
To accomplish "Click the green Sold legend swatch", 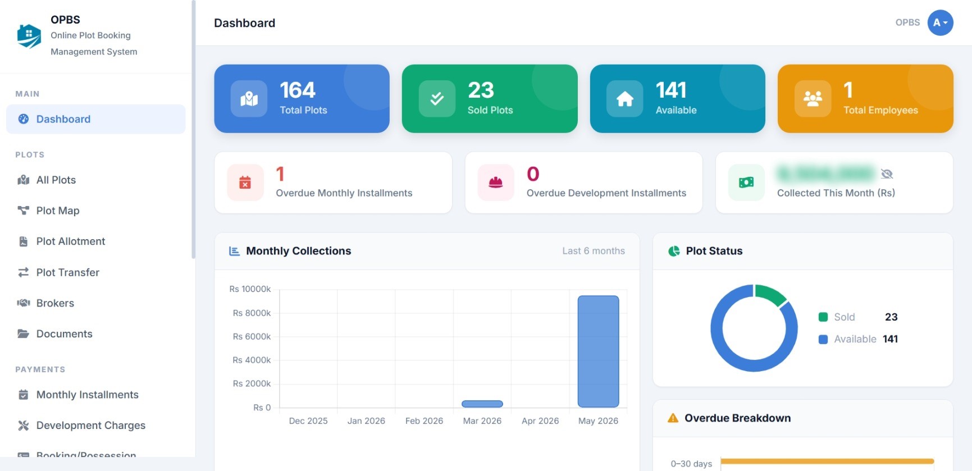I will point(823,317).
